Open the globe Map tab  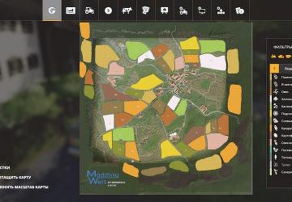coord(52,10)
